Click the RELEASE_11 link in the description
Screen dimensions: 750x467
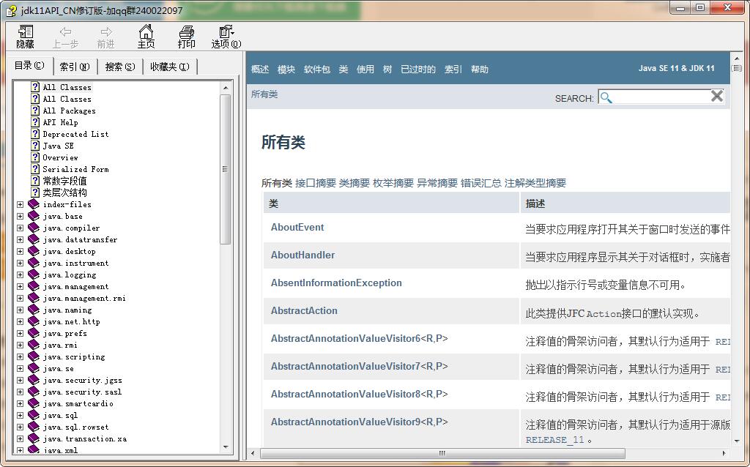tap(554, 440)
